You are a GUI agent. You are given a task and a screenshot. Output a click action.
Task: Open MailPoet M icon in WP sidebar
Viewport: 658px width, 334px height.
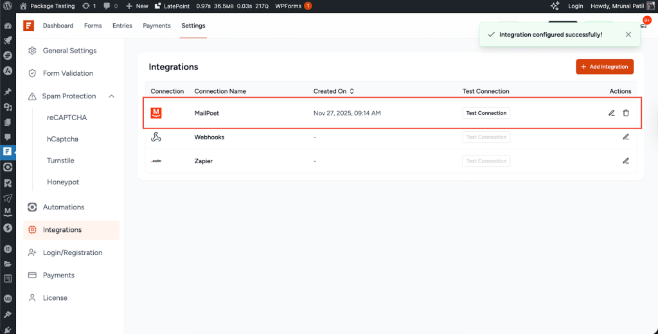click(x=8, y=213)
